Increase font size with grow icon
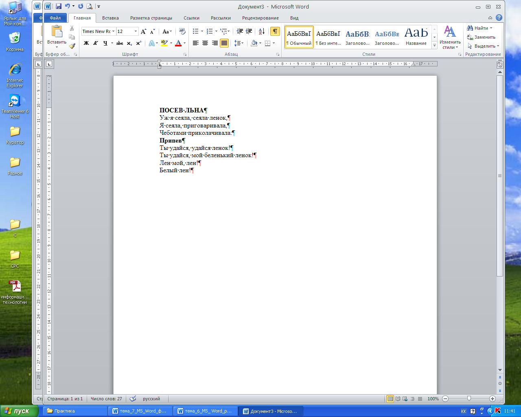Screen dimensions: 521x417 [143, 31]
